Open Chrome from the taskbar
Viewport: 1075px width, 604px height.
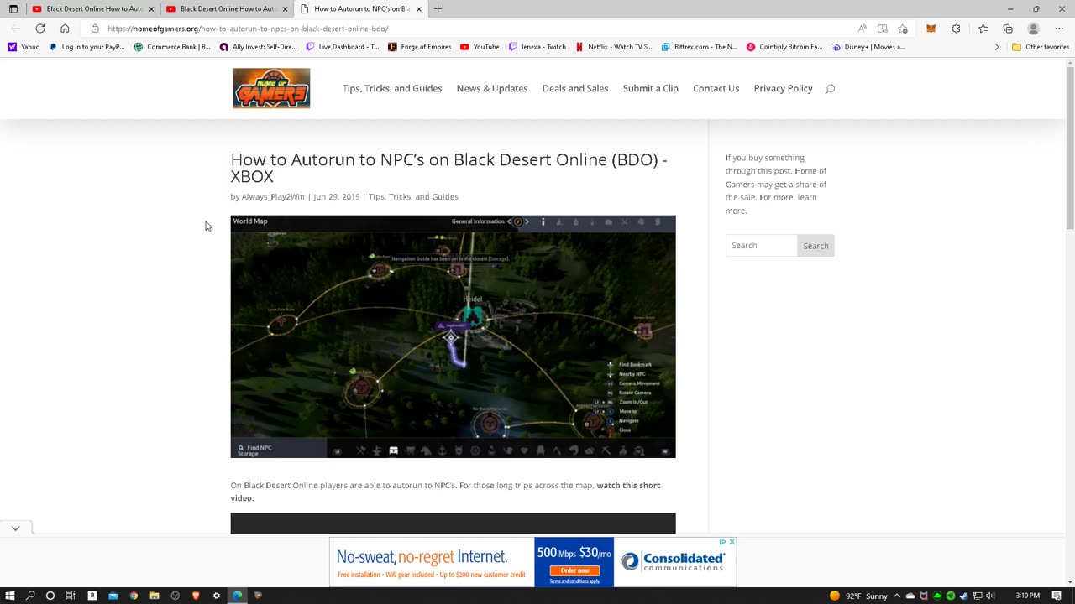[134, 596]
